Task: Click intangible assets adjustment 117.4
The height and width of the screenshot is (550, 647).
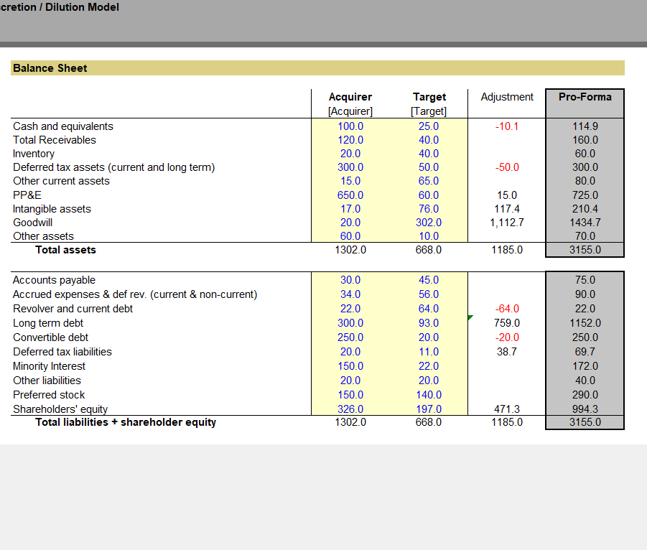Action: click(x=507, y=209)
